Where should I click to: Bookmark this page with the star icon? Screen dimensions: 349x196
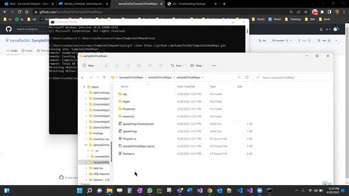306,12
